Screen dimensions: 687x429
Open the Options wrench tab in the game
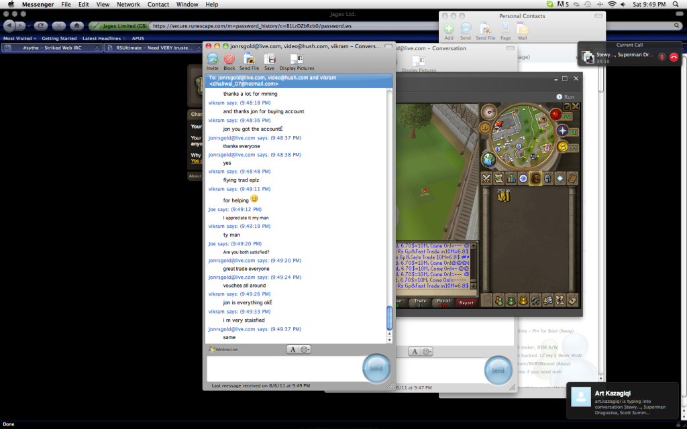pyautogui.click(x=535, y=300)
